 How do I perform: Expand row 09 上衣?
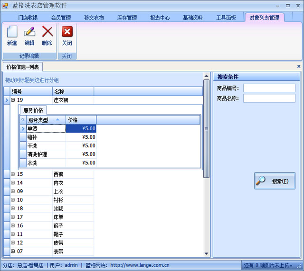click(x=13, y=191)
